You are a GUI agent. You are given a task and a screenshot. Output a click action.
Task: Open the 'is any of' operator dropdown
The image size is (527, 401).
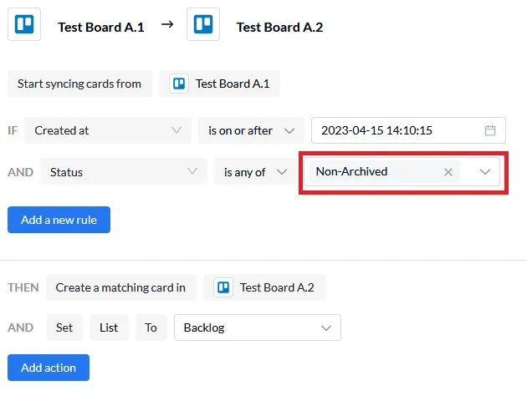click(255, 172)
